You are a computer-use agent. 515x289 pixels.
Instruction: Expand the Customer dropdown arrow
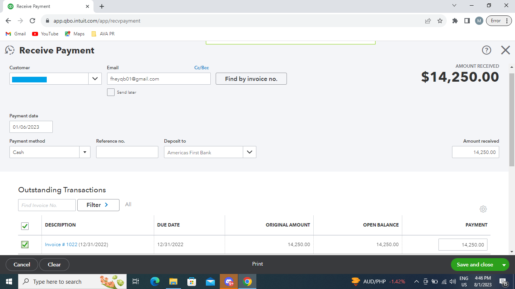point(95,79)
